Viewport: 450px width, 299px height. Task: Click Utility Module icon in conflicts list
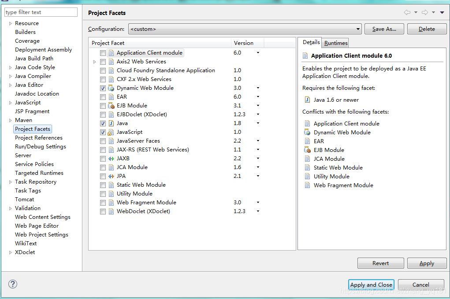click(x=307, y=176)
